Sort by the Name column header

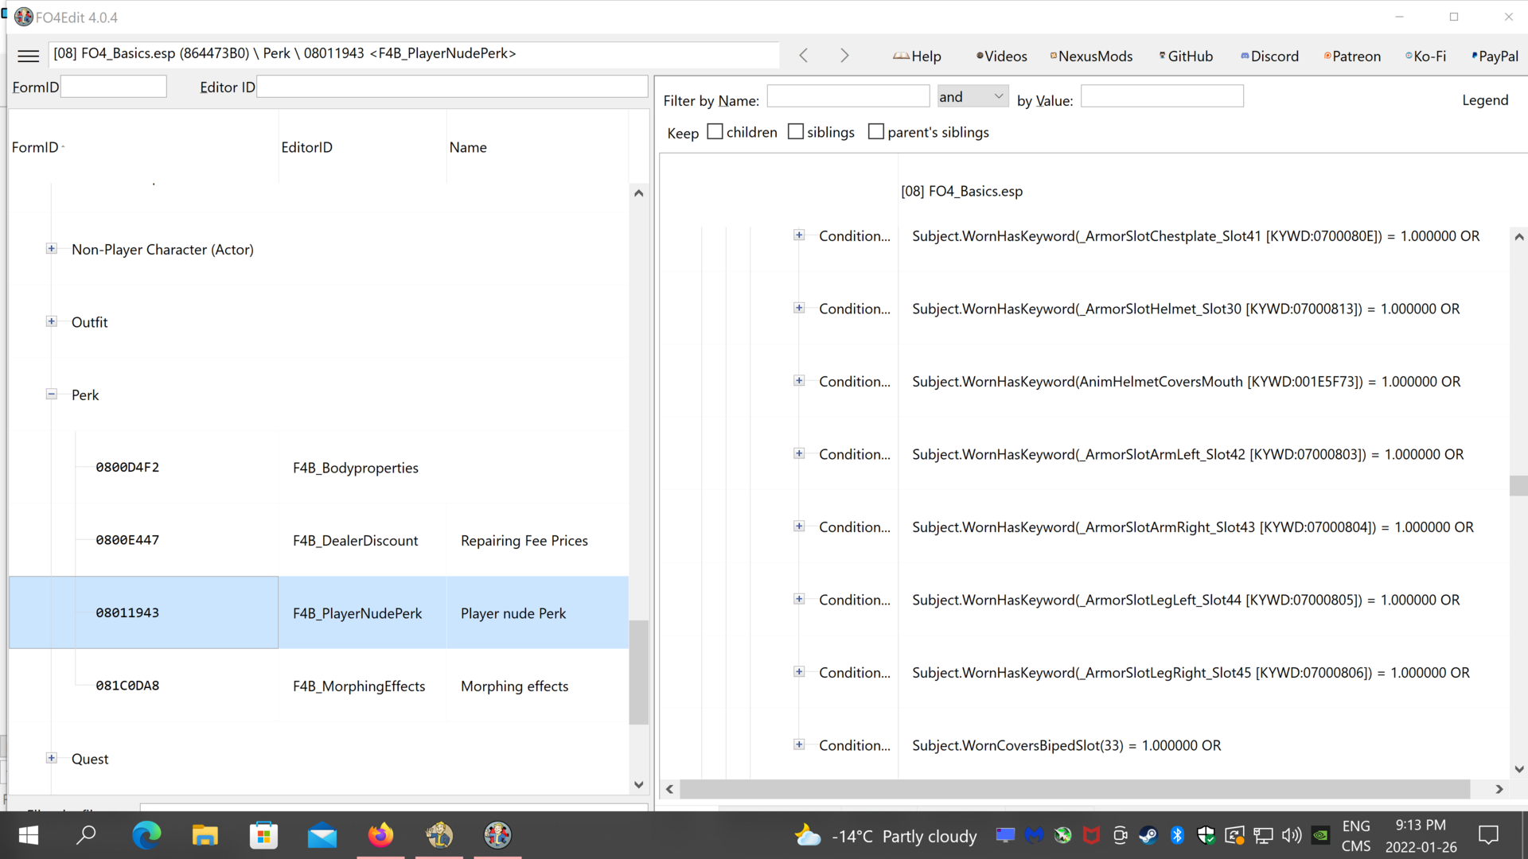pyautogui.click(x=537, y=147)
